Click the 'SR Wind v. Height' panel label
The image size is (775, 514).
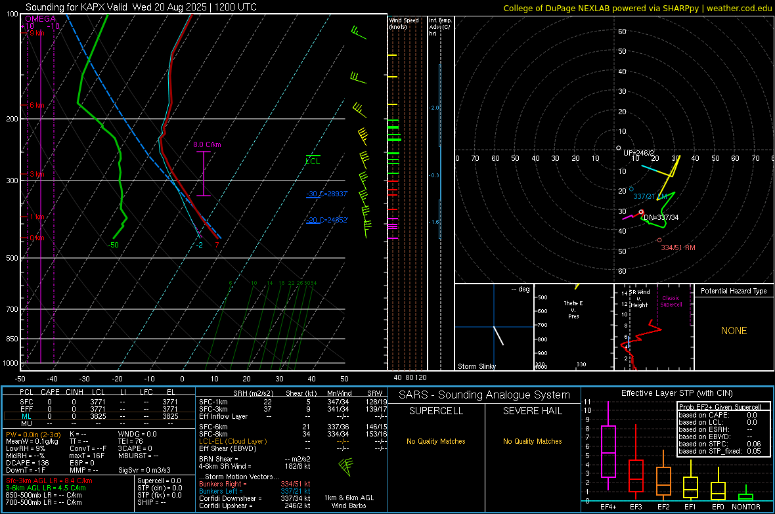(639, 299)
